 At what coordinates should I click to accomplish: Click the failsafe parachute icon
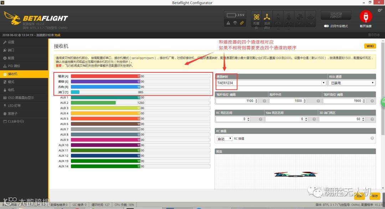click(x=235, y=23)
